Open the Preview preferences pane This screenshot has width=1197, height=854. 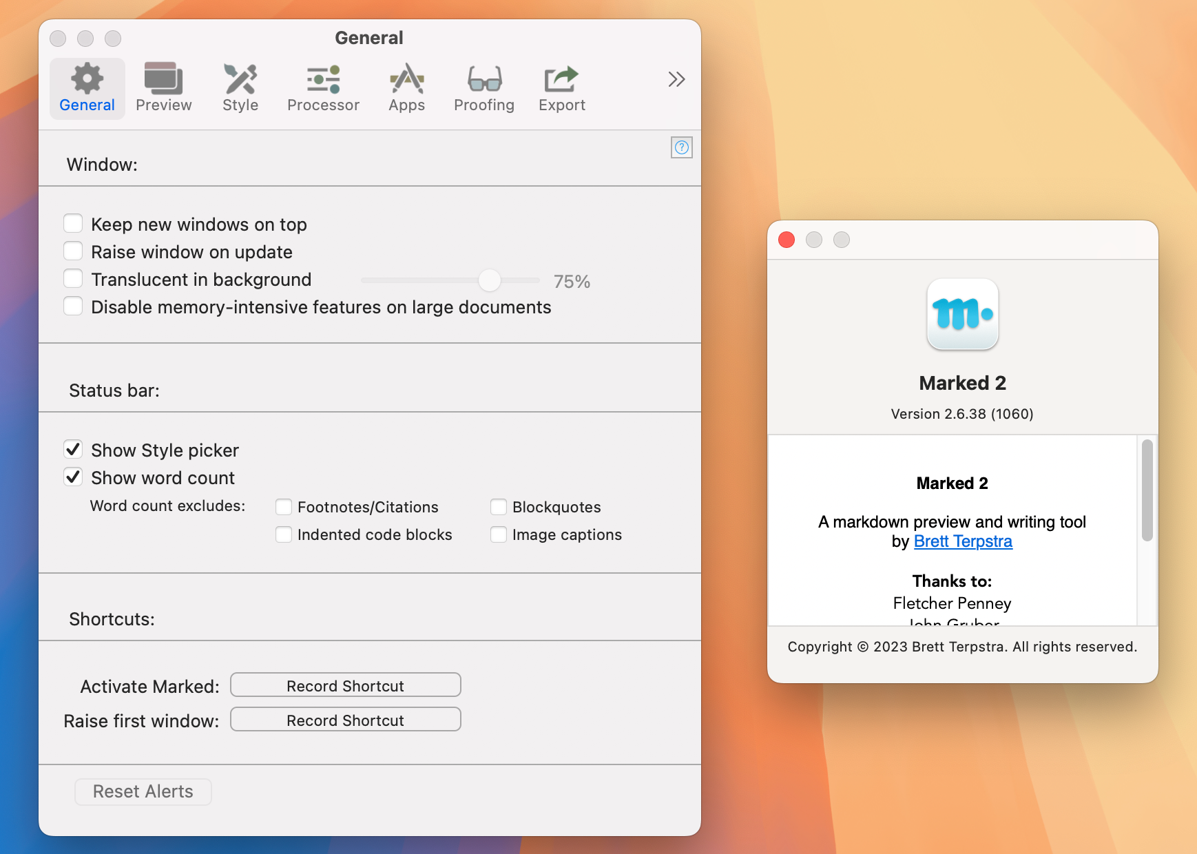click(x=163, y=88)
